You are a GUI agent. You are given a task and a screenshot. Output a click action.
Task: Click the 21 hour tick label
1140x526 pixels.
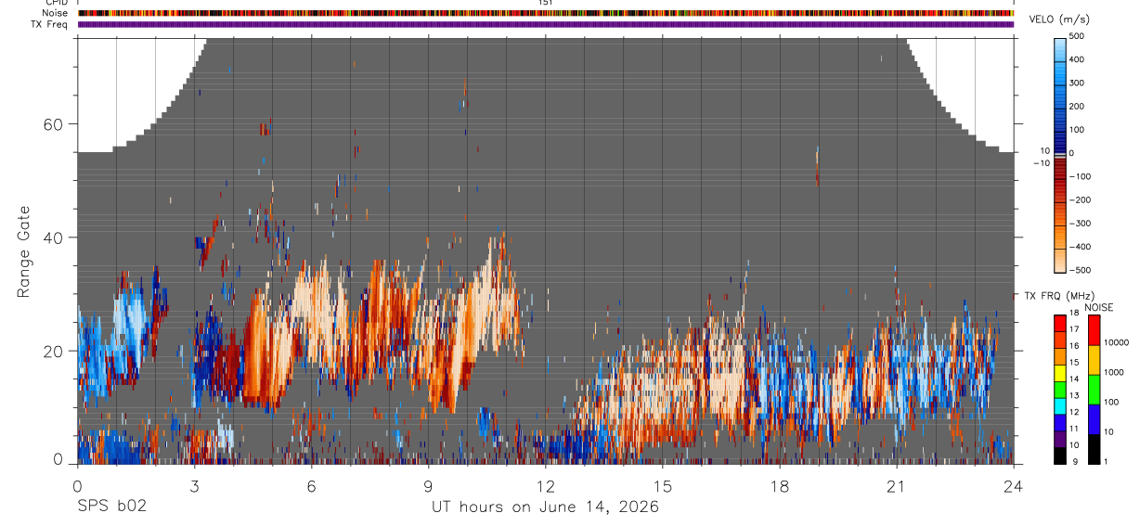[x=896, y=485]
